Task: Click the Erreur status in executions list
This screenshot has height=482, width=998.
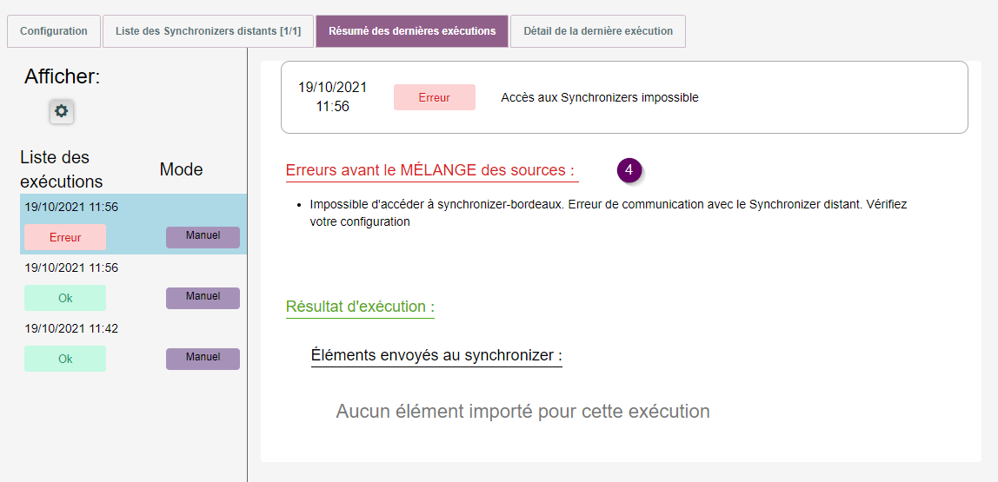Action: [65, 237]
